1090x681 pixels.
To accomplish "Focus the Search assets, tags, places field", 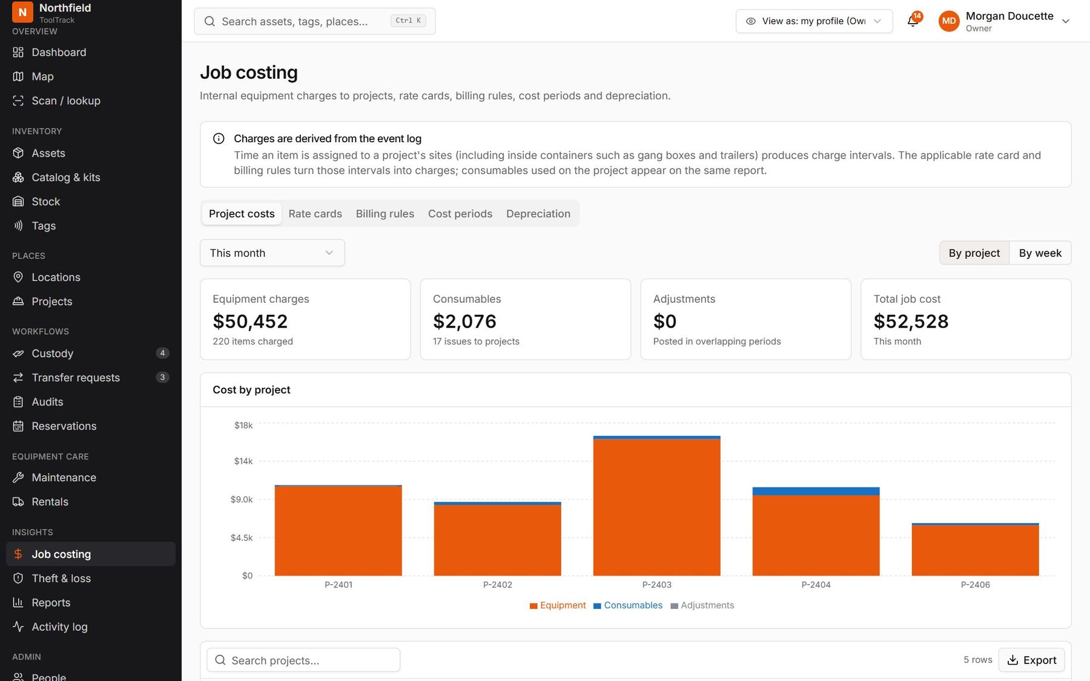I will click(x=314, y=21).
